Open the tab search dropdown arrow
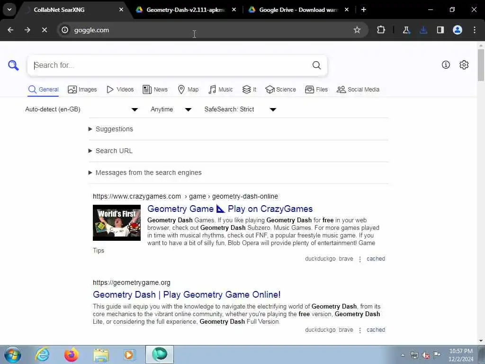485x364 pixels. click(9, 9)
